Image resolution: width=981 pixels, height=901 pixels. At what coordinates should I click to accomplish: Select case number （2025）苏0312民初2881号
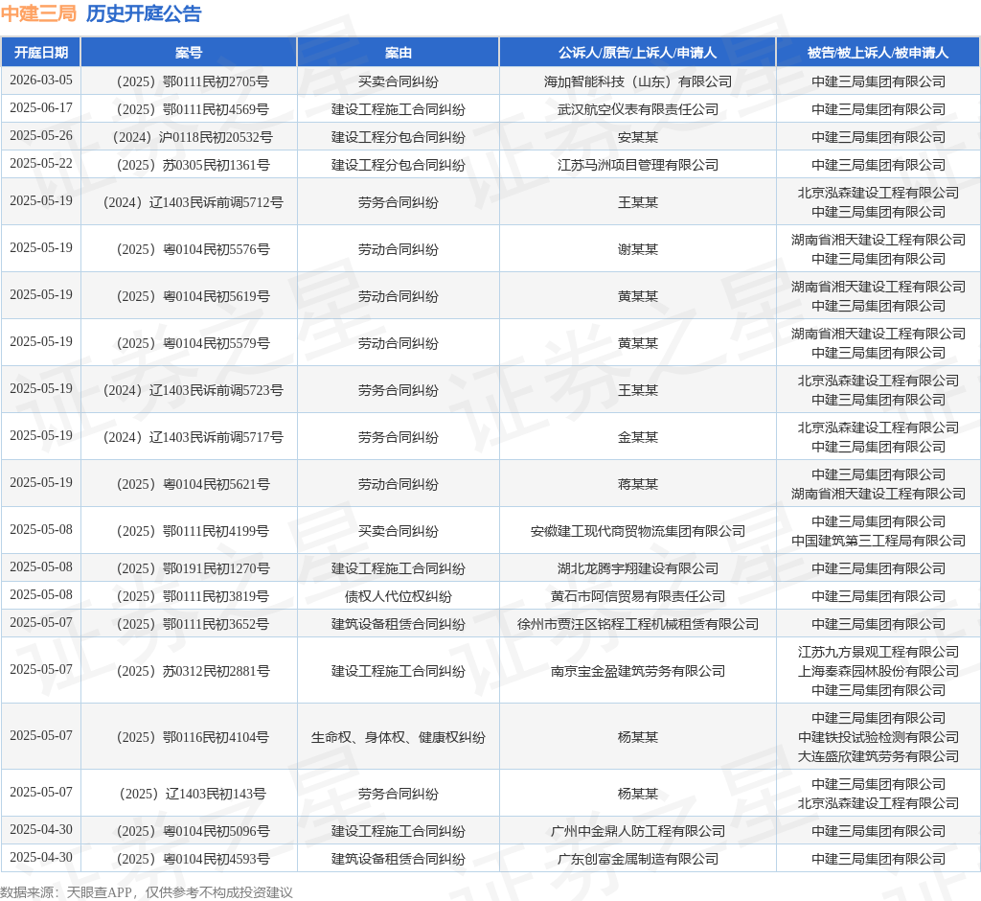coord(189,671)
